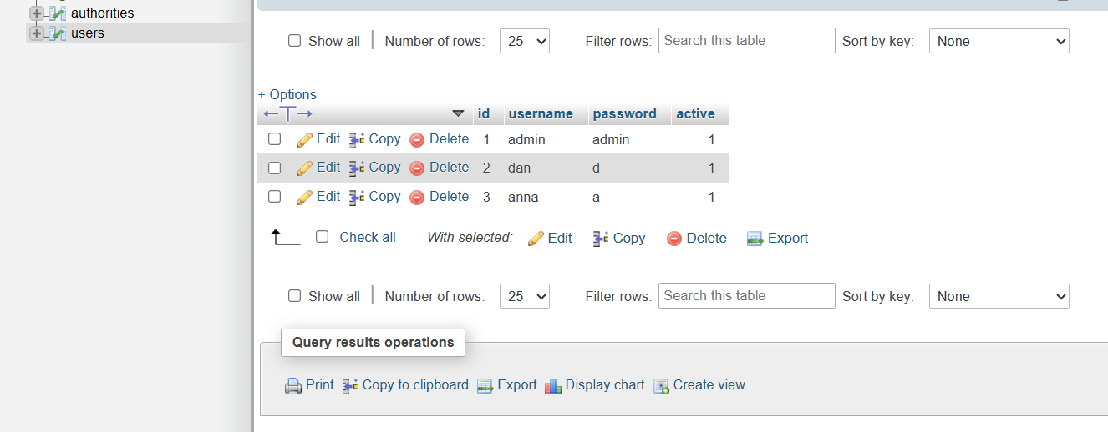Click the Copy to clipboard icon

click(x=350, y=386)
